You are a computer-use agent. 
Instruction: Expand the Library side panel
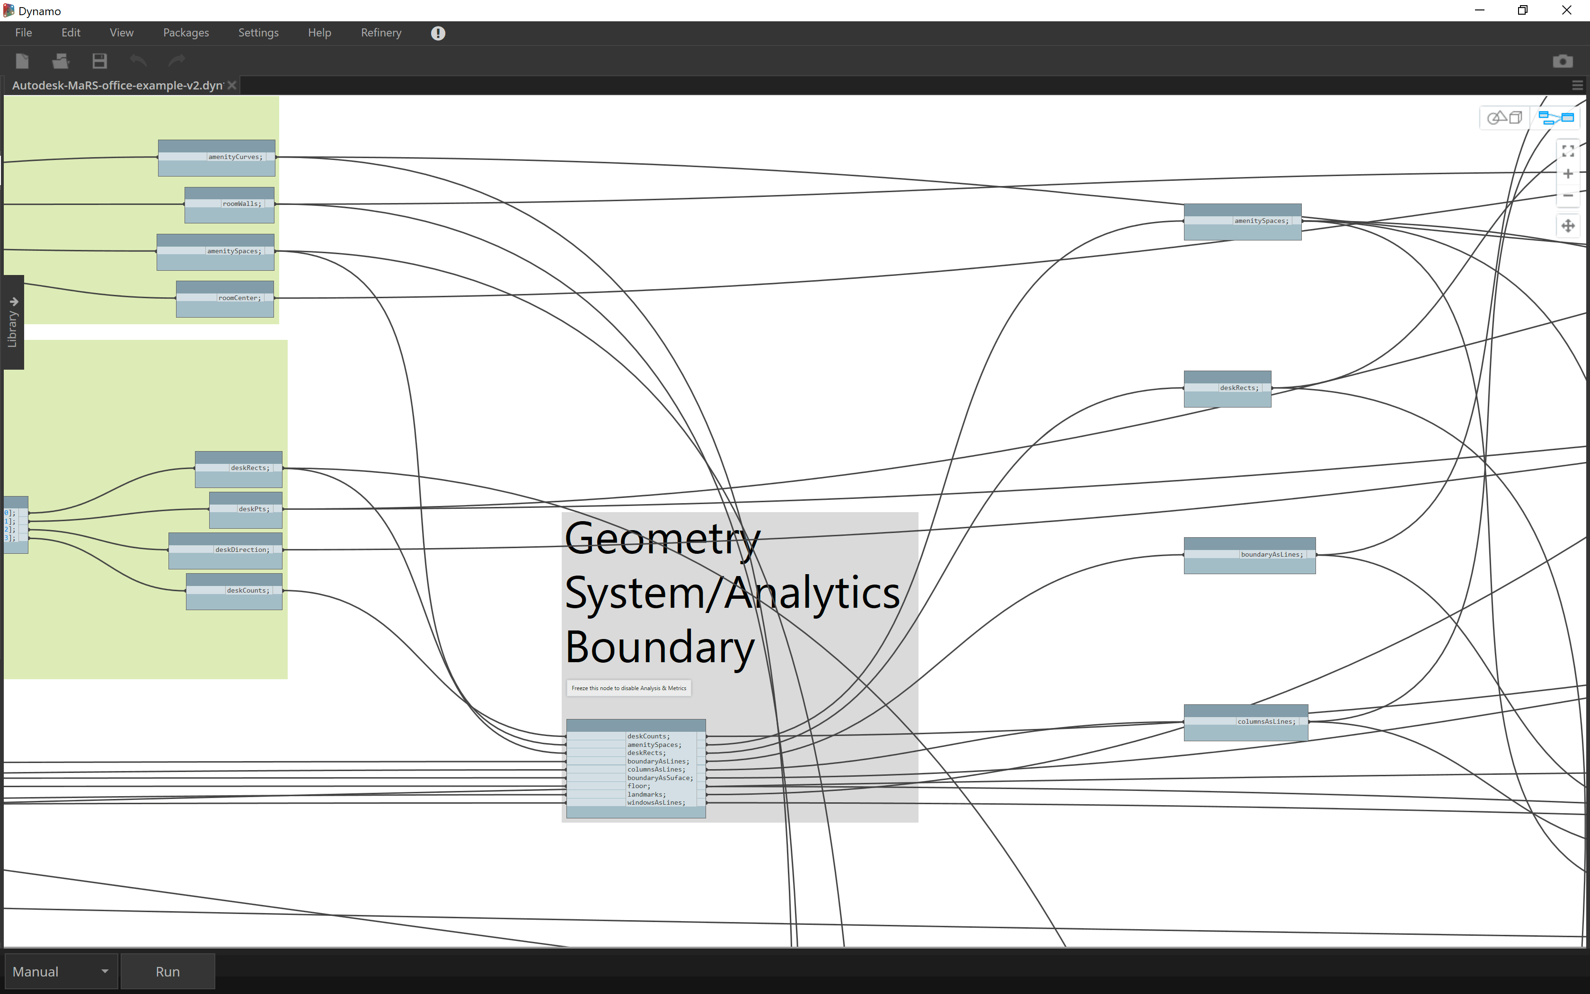coord(12,322)
